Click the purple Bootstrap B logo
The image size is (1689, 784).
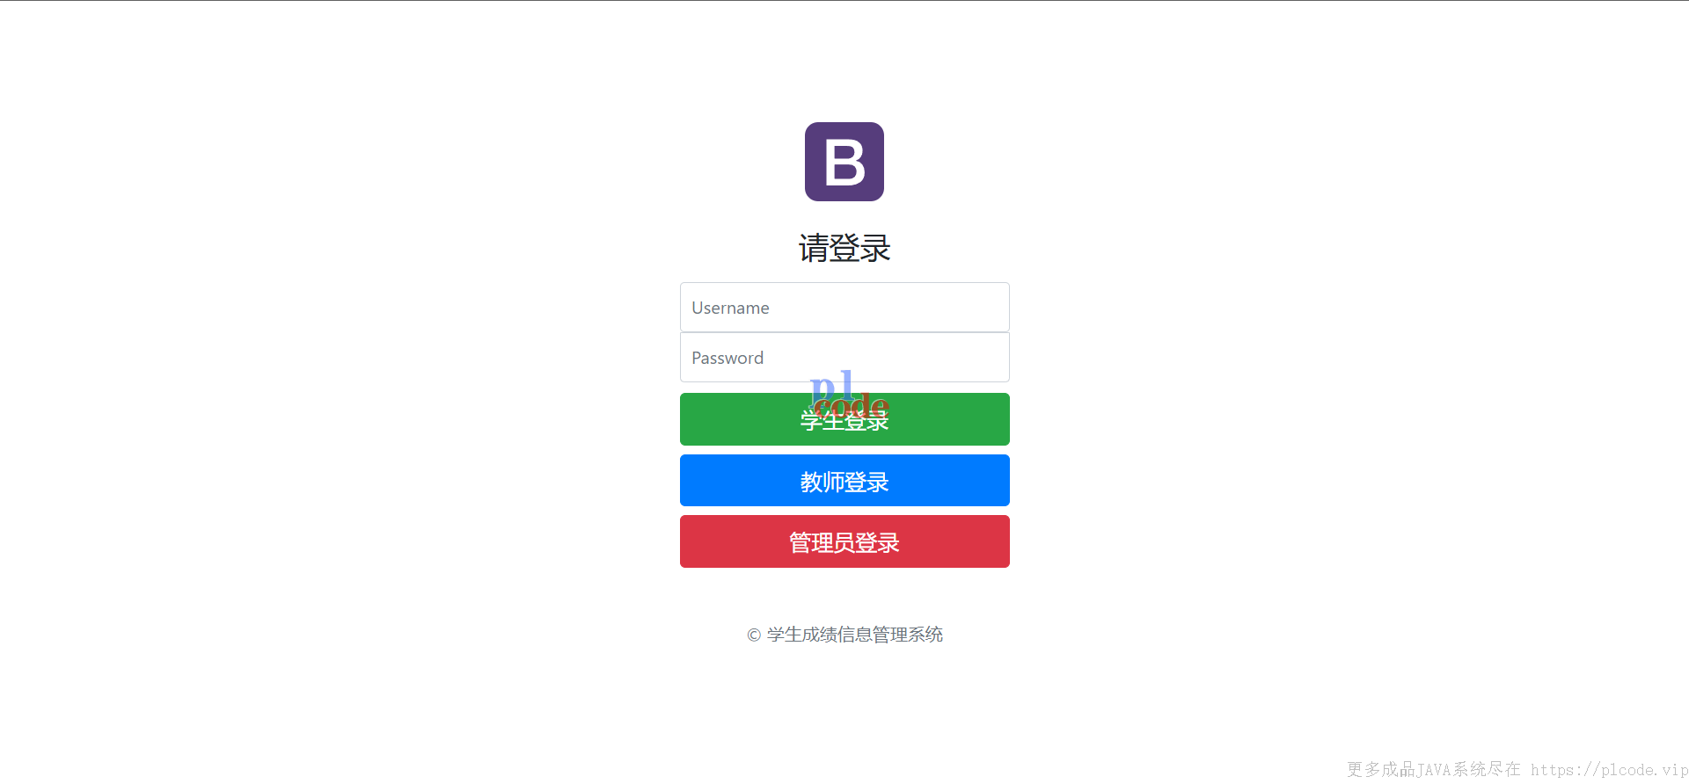844,162
